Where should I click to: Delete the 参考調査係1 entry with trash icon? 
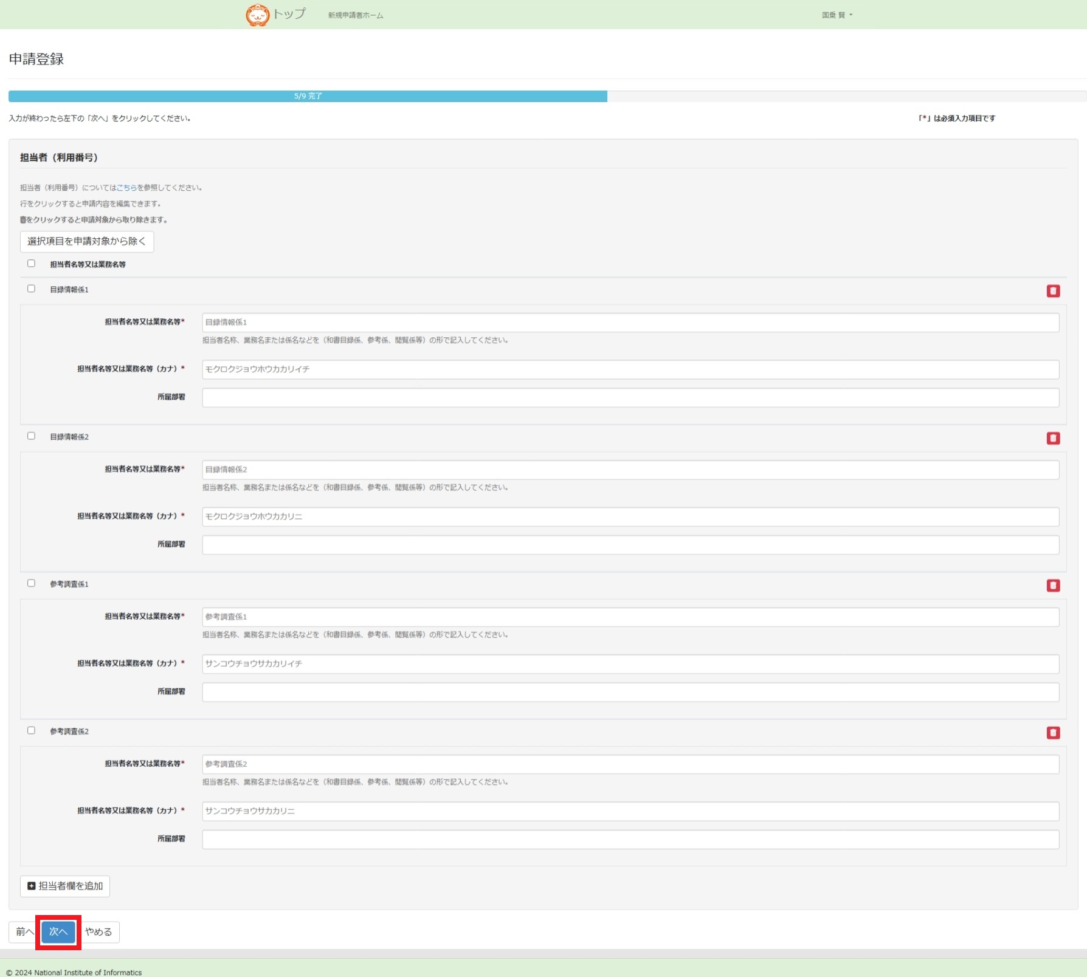click(x=1053, y=586)
